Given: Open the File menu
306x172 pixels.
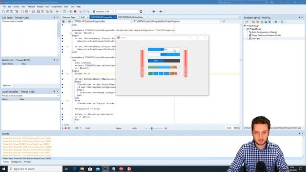Looking at the screenshot, I should click(4, 7).
